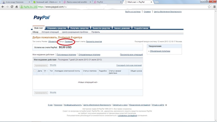Click 'Выйти из системы' to log out
Screen dimensions: 217x122
pyautogui.click(x=133, y=12)
